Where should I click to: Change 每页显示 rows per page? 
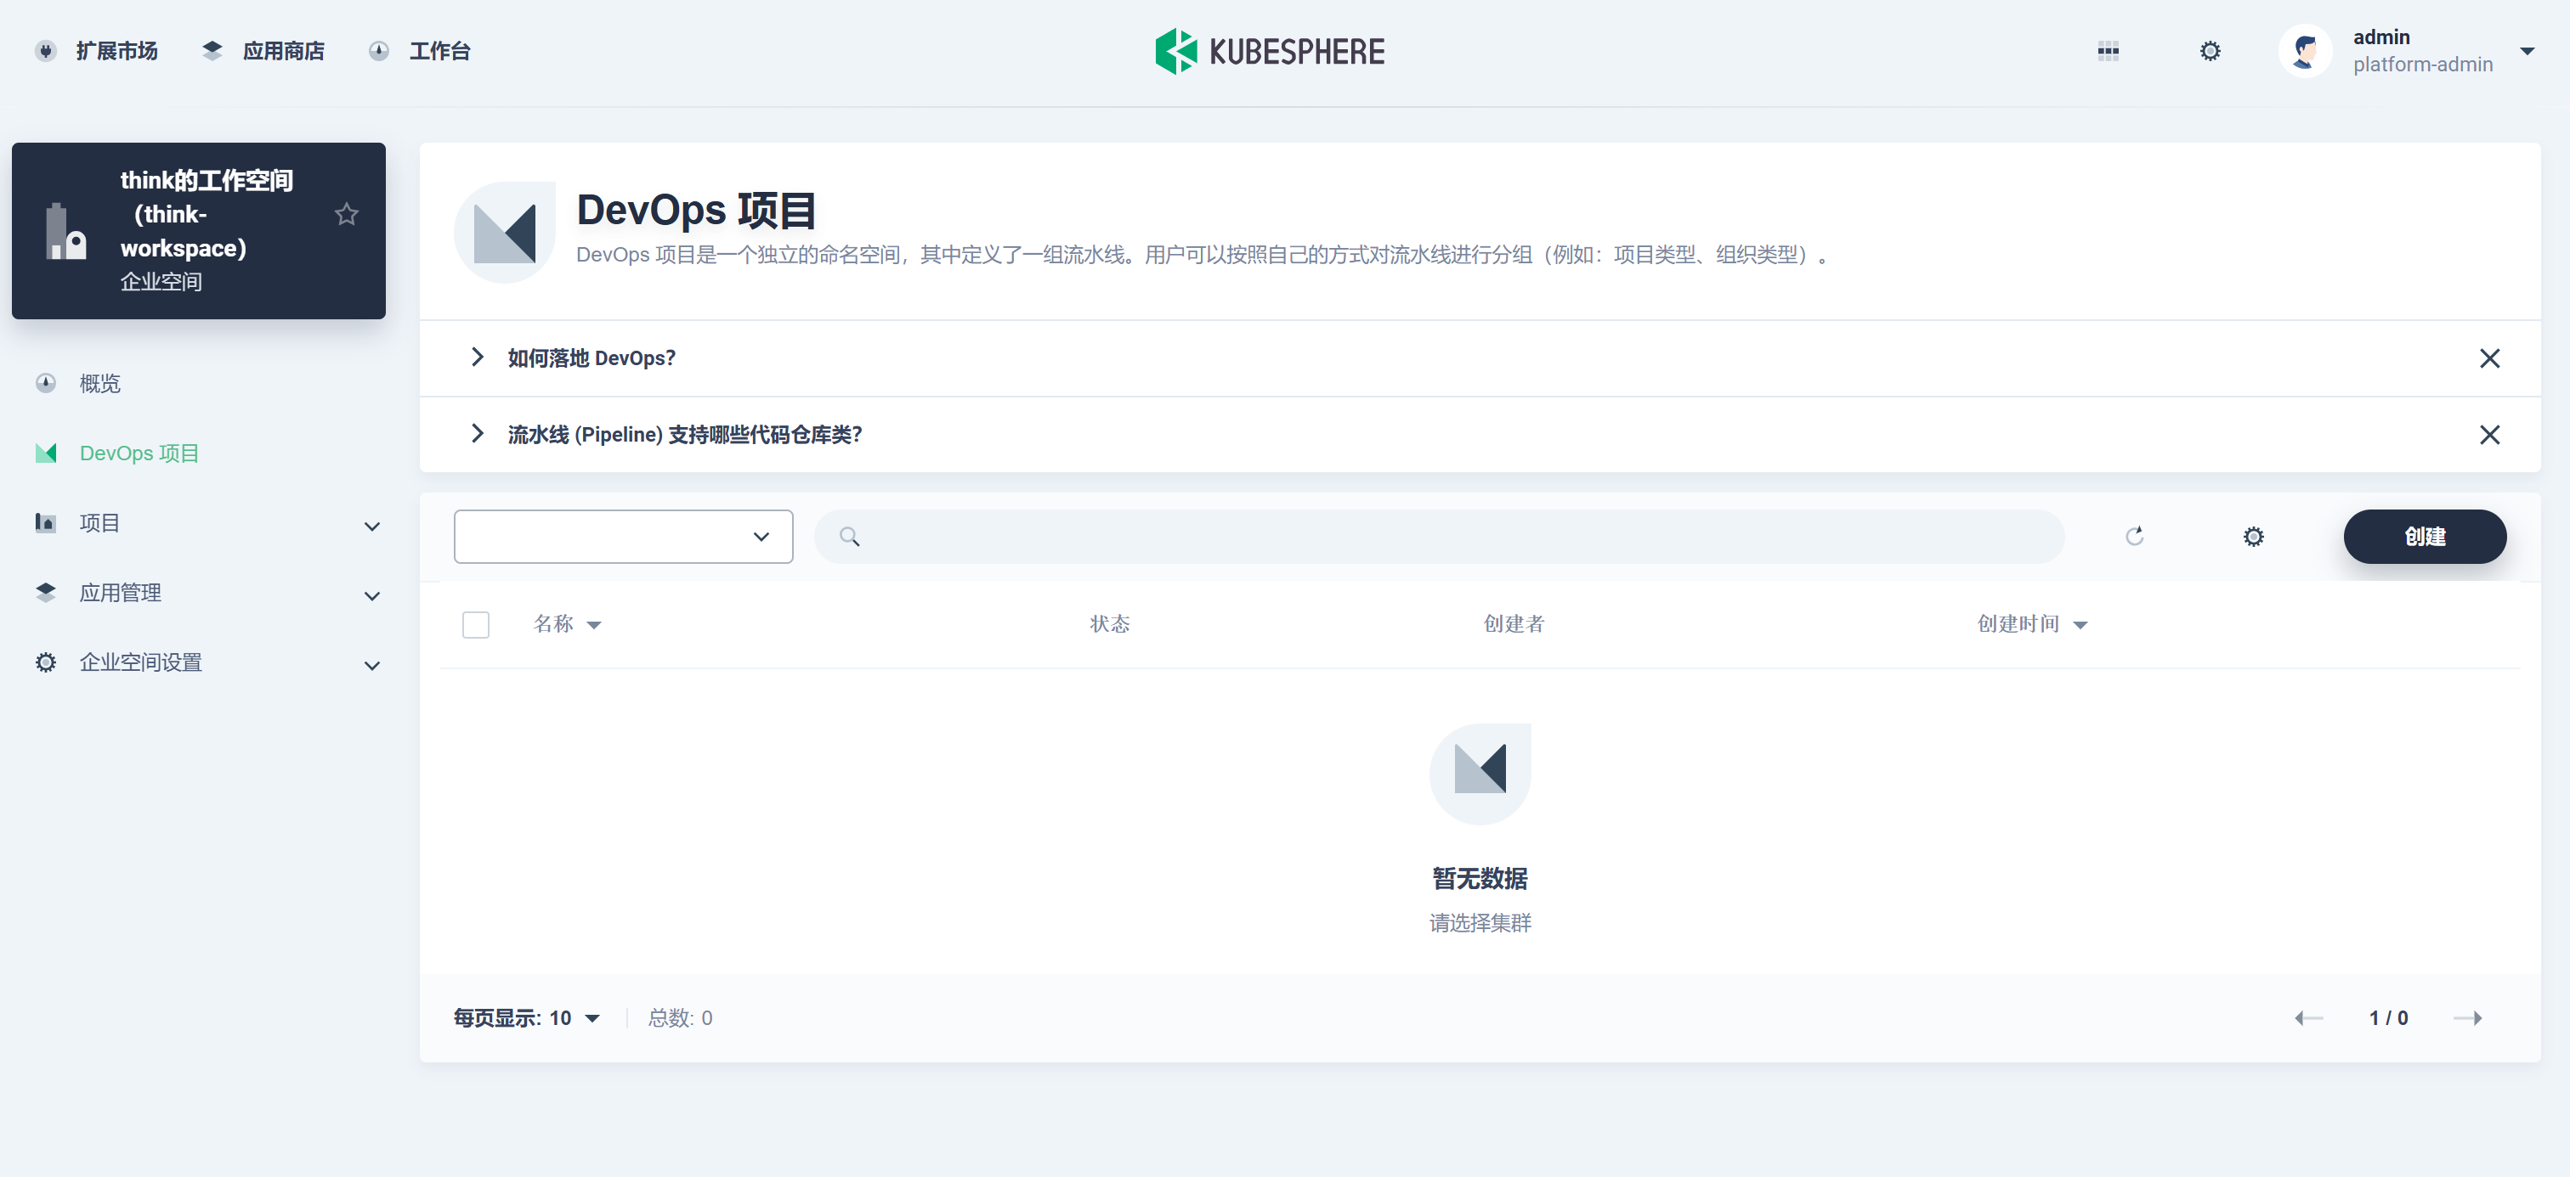[x=527, y=1017]
